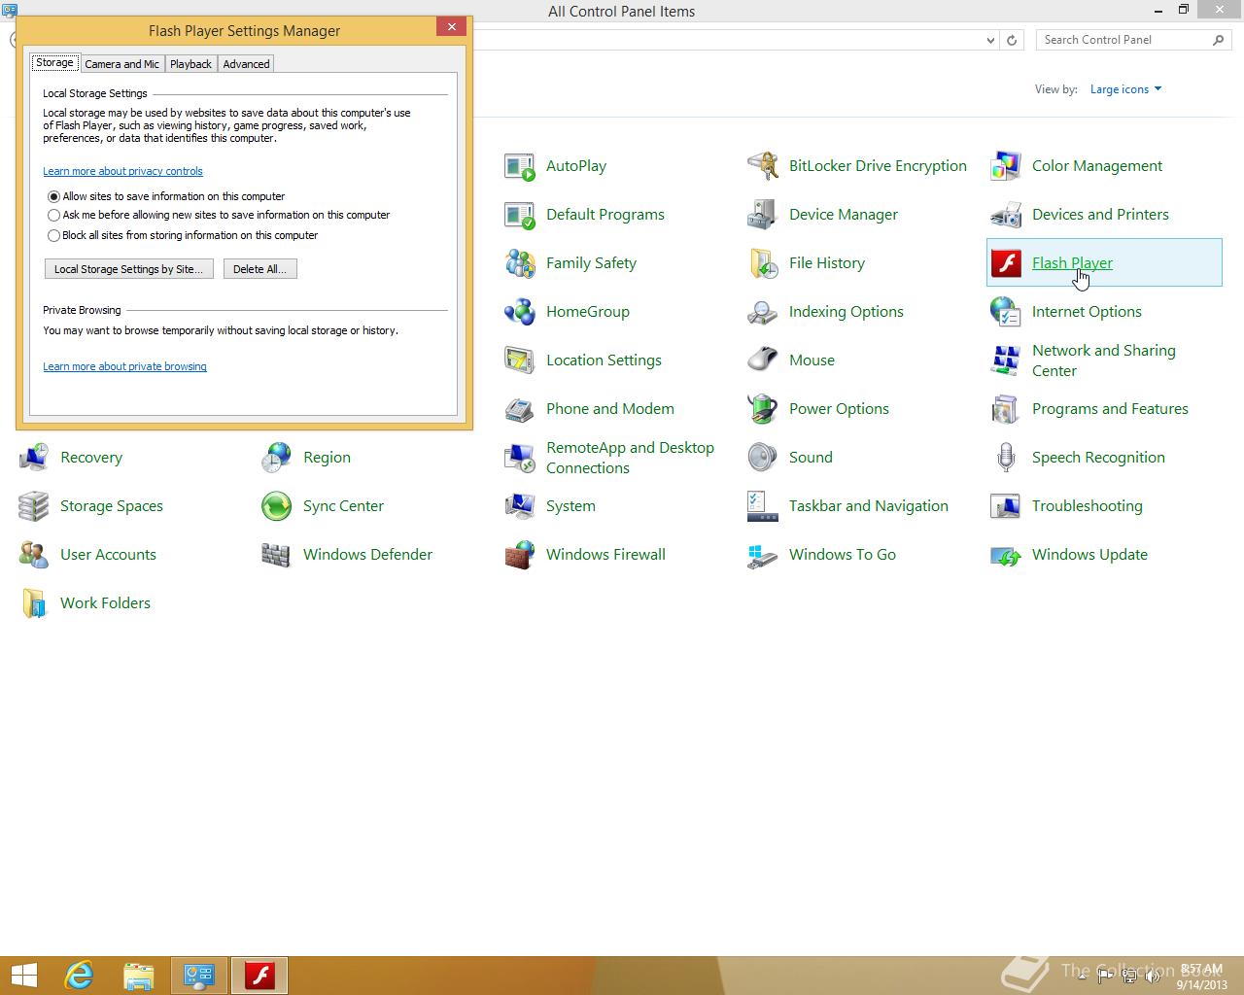Click the Control Panel taskbar button
The width and height of the screenshot is (1244, 995).
click(199, 976)
